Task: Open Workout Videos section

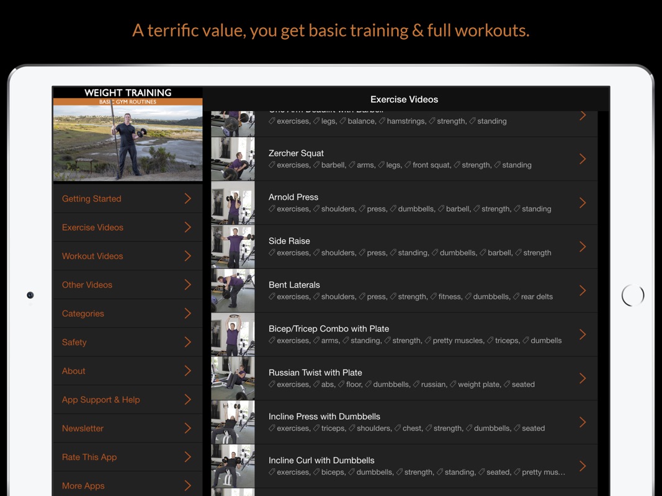Action: 128,256
